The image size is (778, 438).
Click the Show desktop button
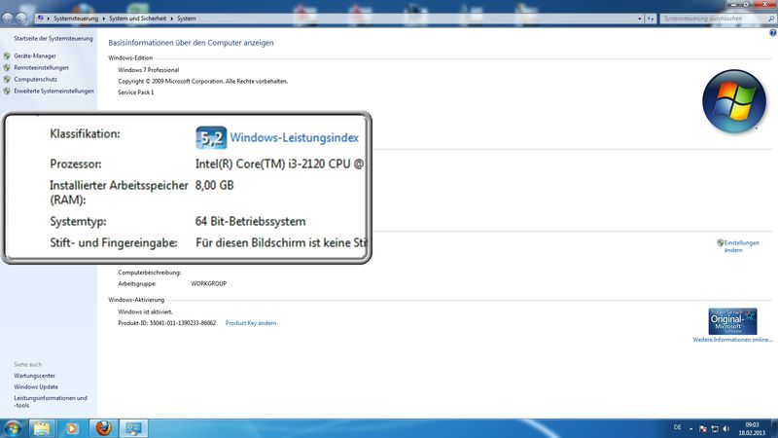(774, 428)
